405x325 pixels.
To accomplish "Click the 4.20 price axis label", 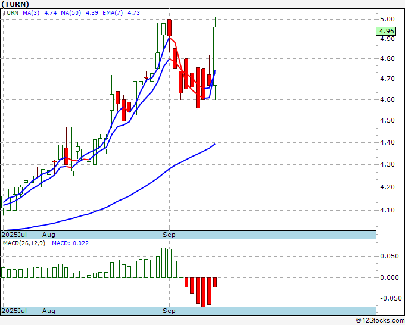I will (x=387, y=187).
